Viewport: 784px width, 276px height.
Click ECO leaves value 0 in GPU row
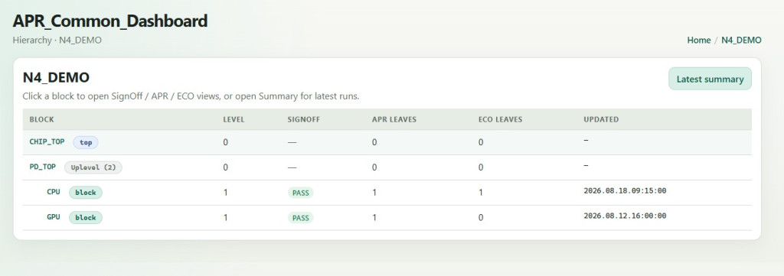[481, 218]
